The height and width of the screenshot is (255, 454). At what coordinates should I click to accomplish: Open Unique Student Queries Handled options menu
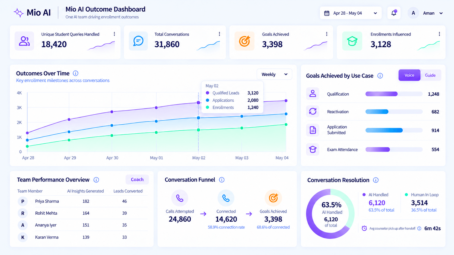coord(114,34)
